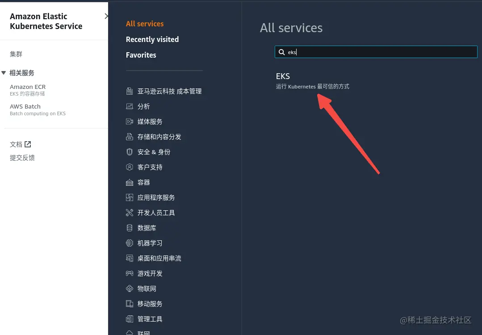
Task: Click the Amazon Elastic Kubernetes Service title
Action: tap(46, 21)
